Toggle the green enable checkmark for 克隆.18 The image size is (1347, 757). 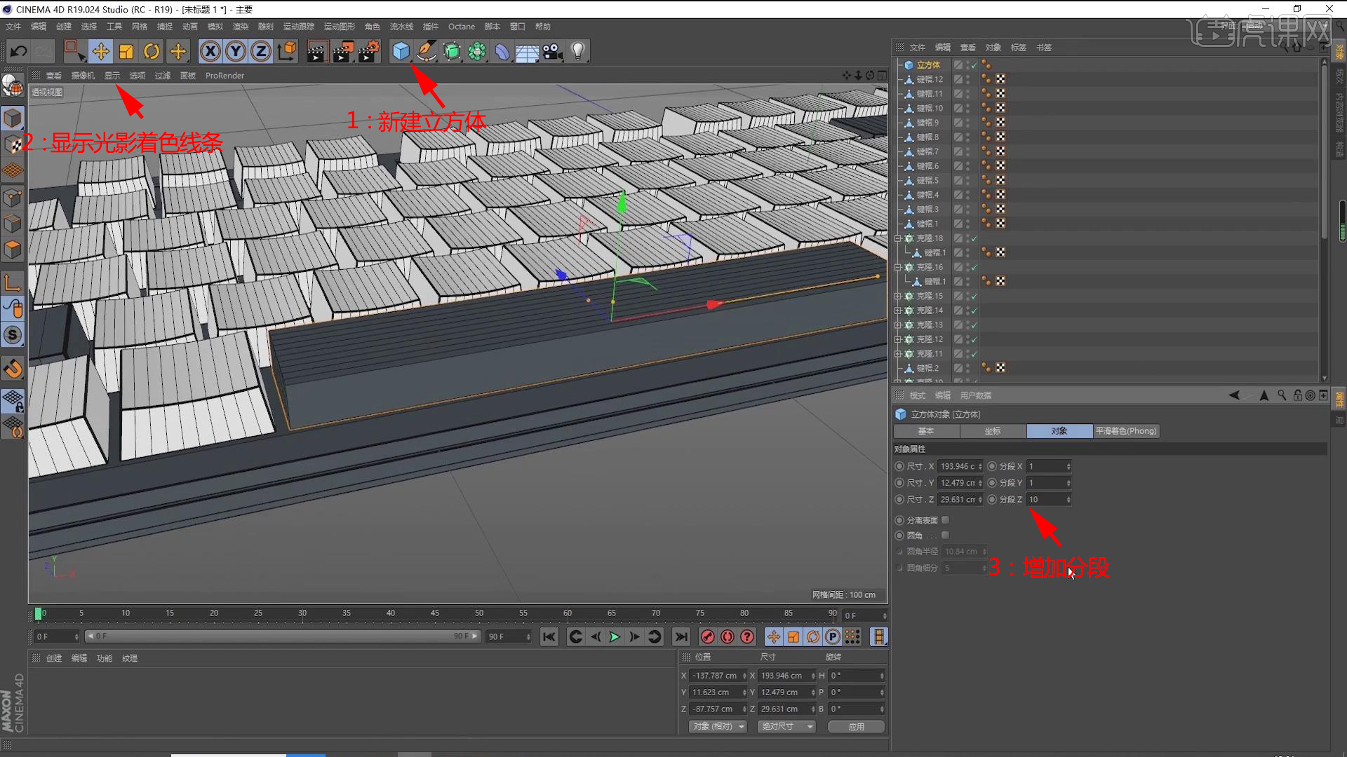click(974, 238)
